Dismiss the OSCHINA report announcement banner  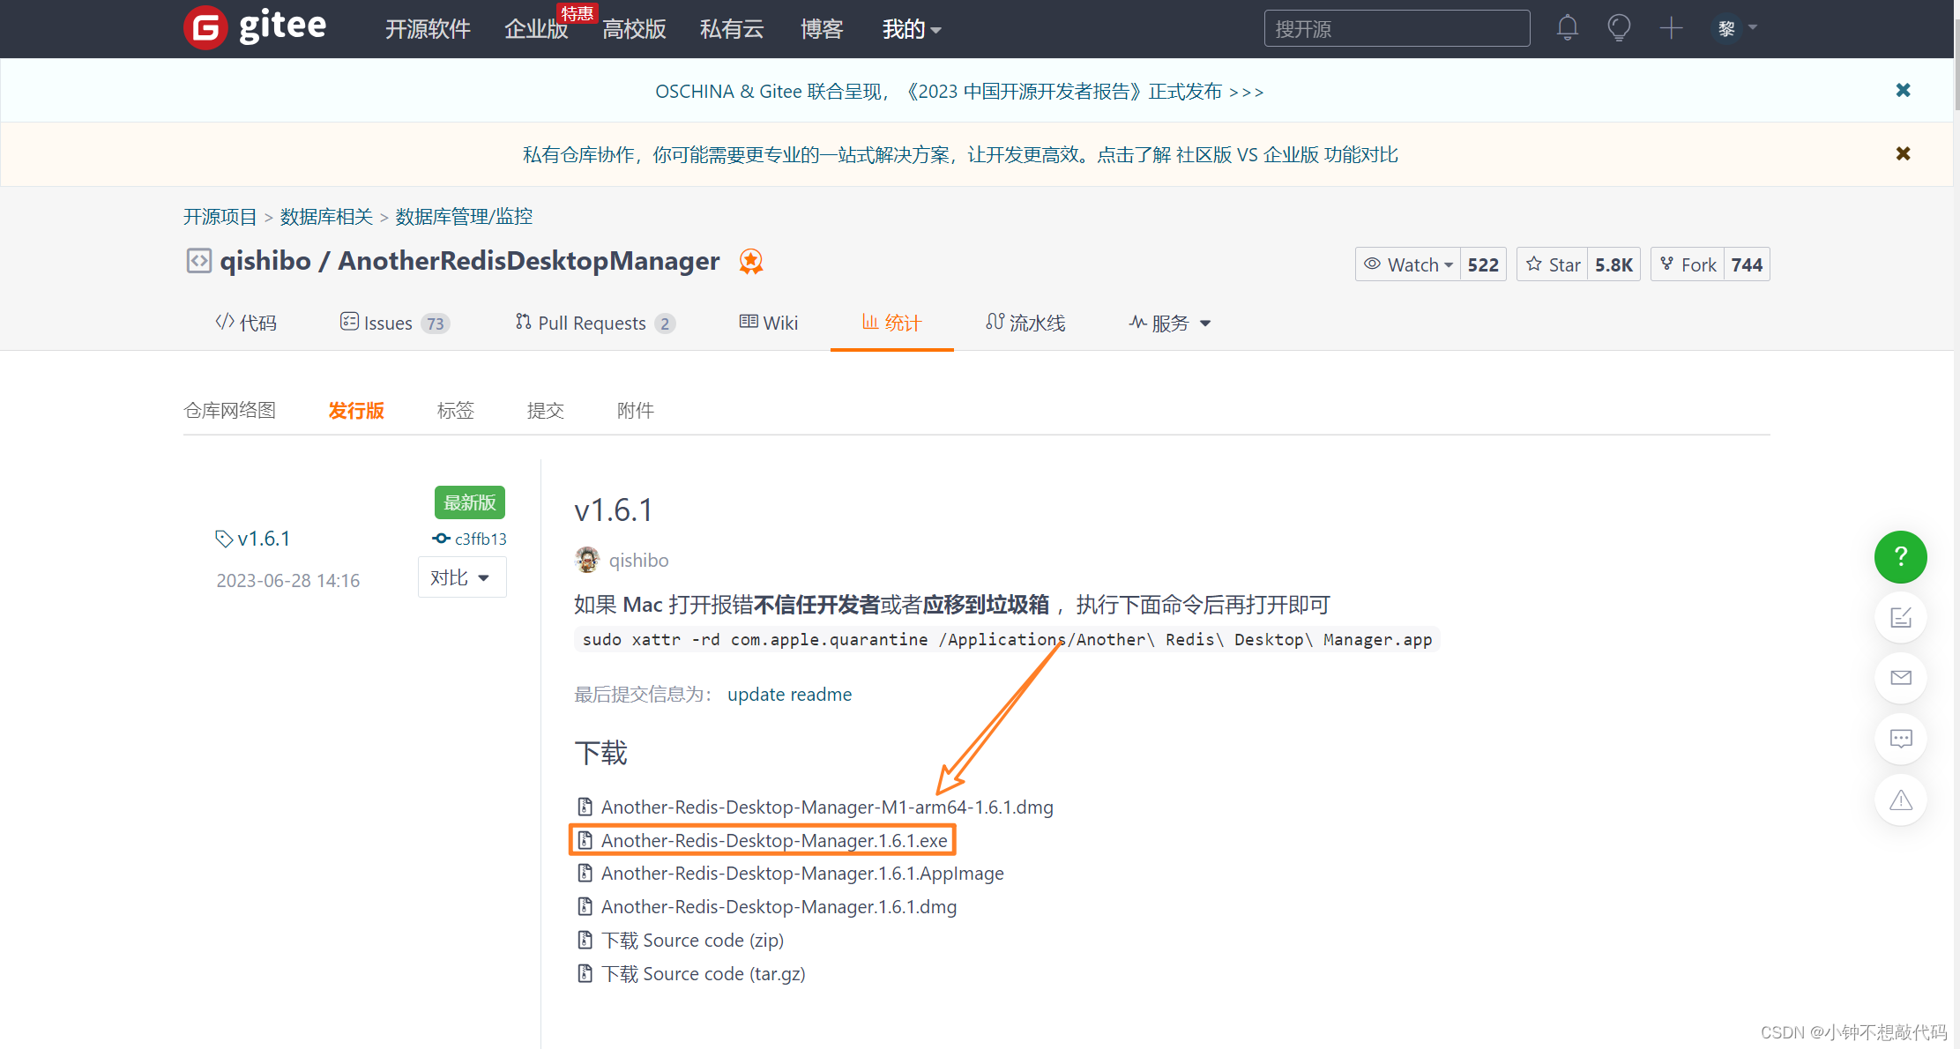click(1903, 90)
